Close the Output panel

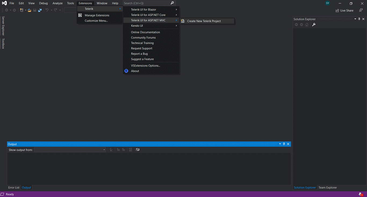[288, 144]
